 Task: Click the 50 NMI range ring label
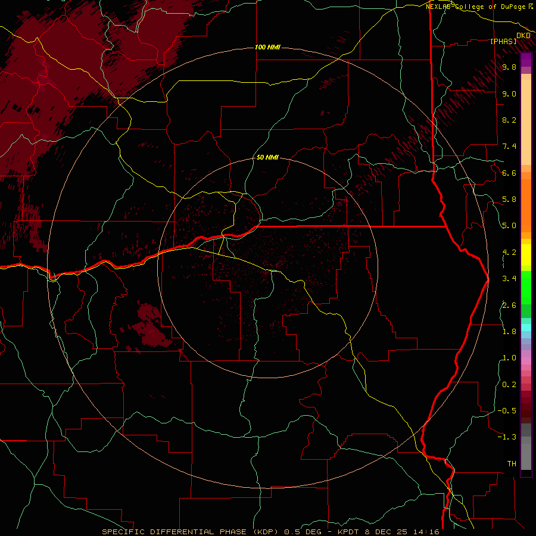[267, 157]
